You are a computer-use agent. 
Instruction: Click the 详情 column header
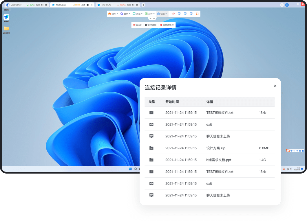210,102
